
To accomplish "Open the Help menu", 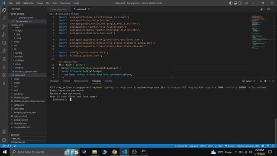I will 76,3.
